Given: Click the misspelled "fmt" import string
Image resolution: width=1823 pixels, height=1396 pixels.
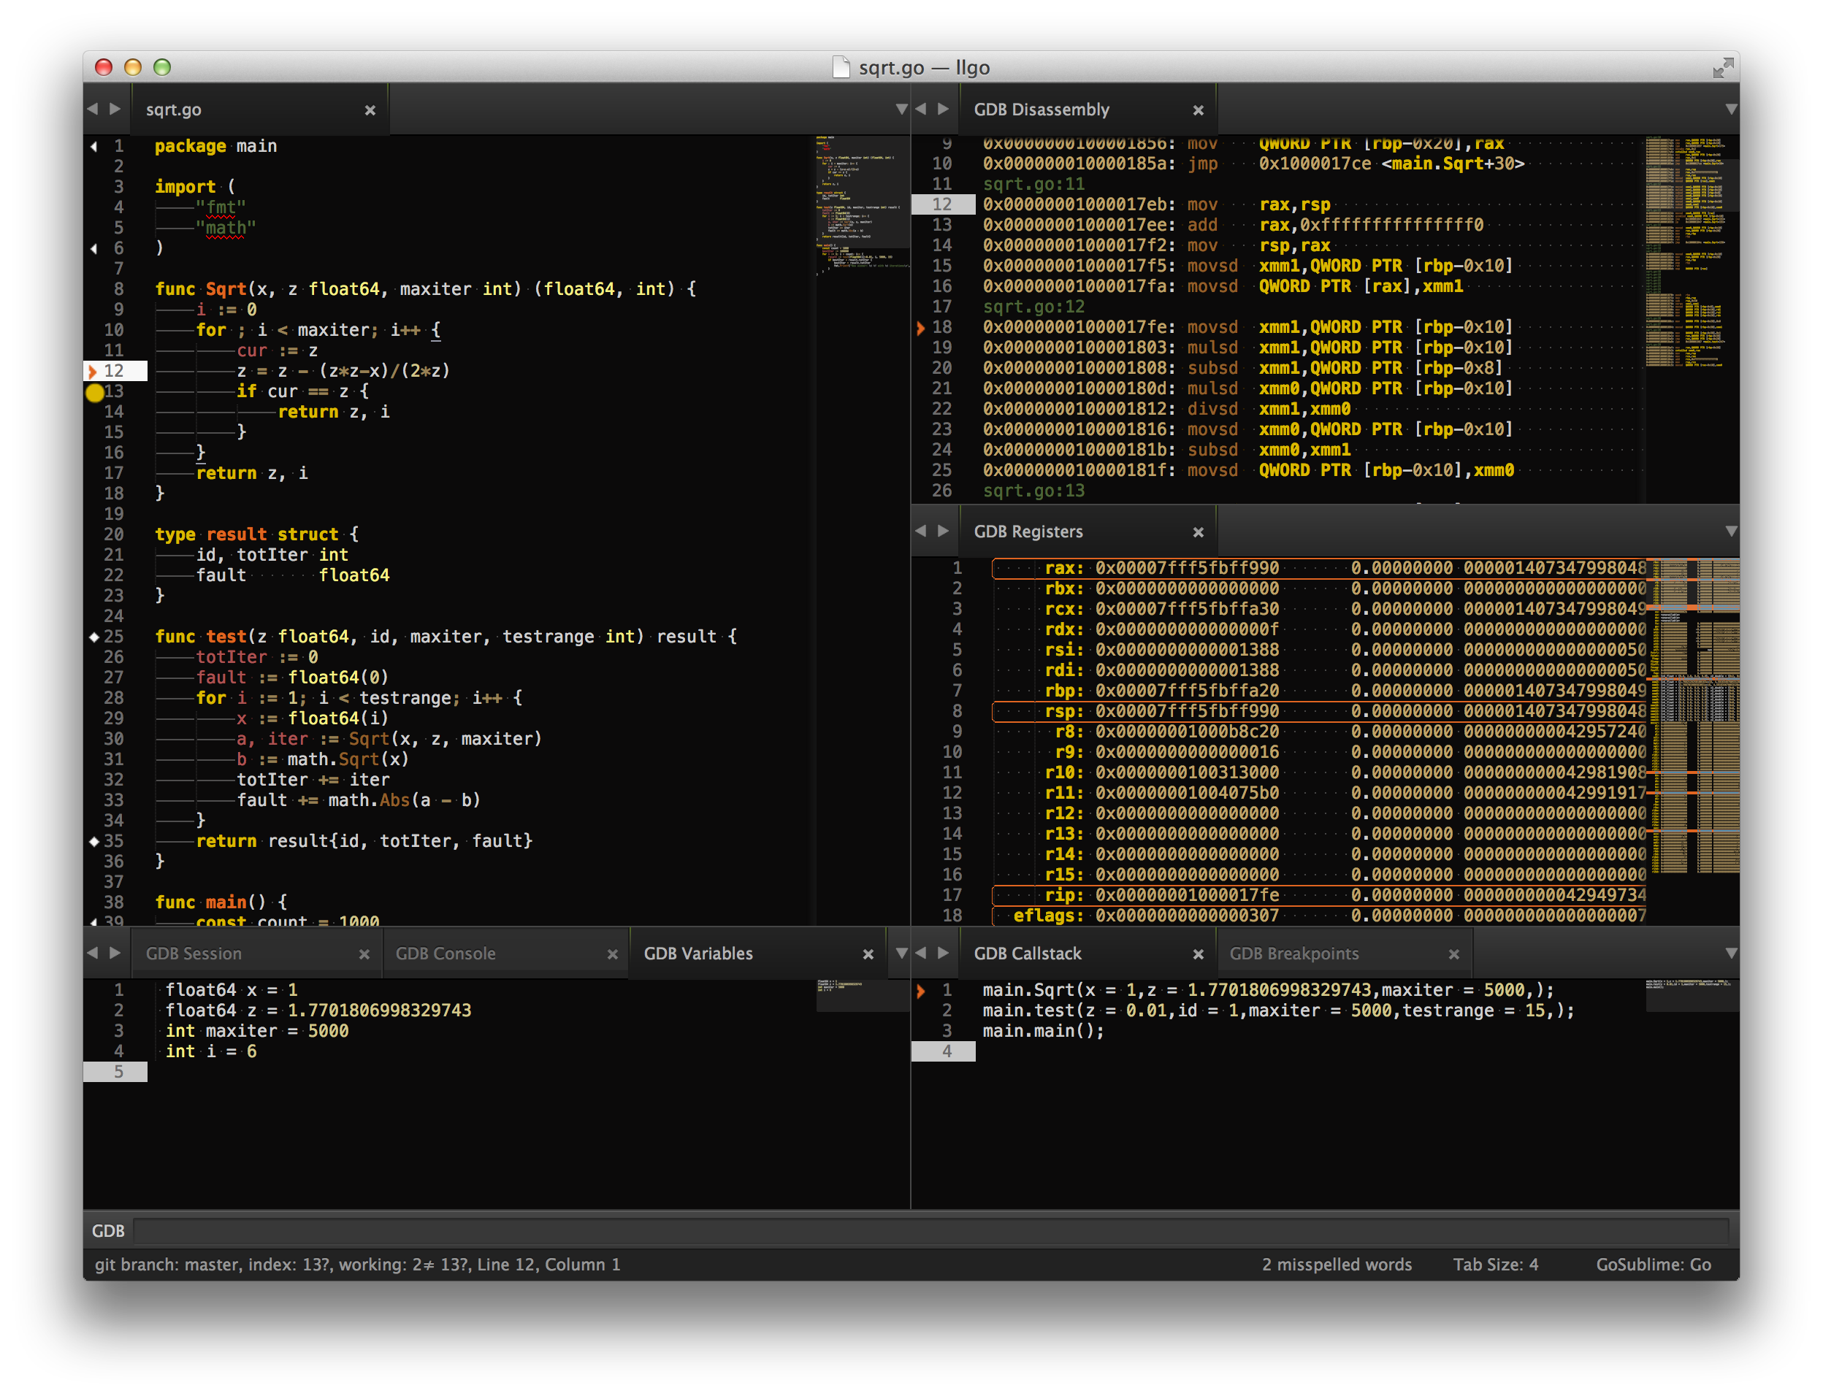Looking at the screenshot, I should tap(221, 208).
